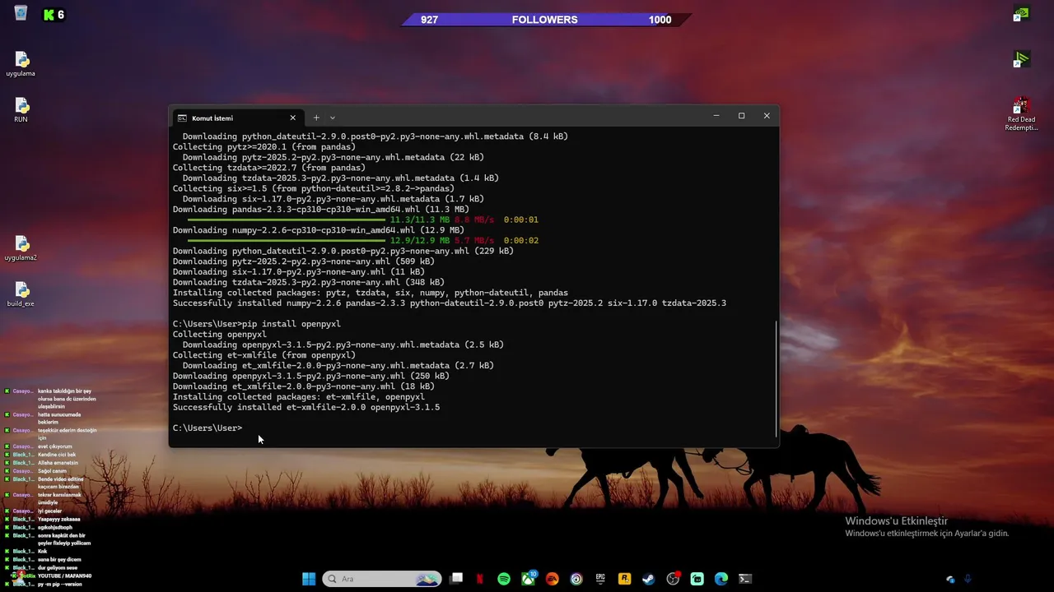Click the OneDrive cloud icon in the system tray

950,580
